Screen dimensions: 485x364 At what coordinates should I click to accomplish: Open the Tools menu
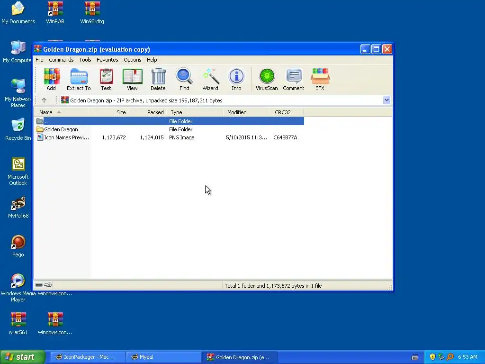(85, 60)
